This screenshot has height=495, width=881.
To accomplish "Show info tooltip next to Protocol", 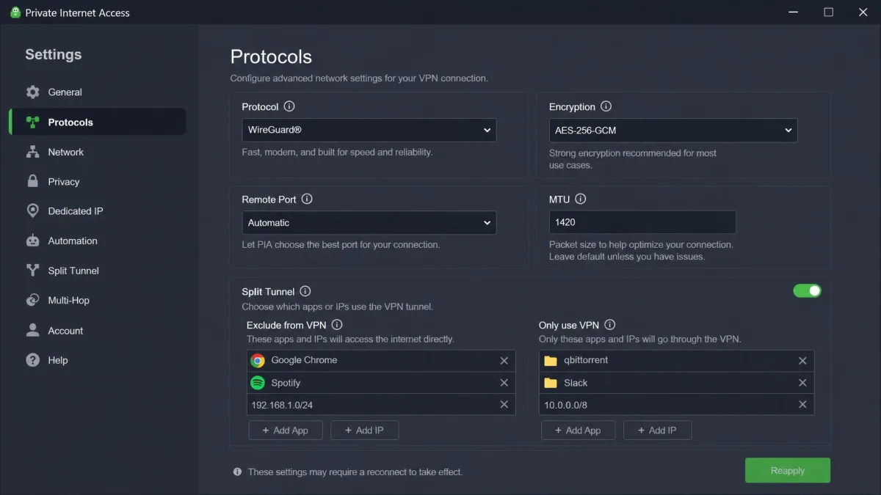I will [x=289, y=106].
